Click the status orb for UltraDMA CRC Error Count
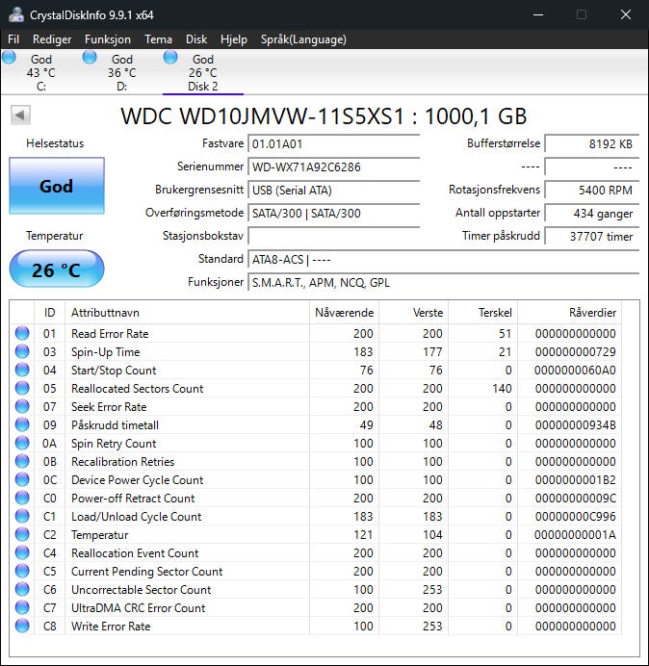The height and width of the screenshot is (666, 649). [22, 607]
